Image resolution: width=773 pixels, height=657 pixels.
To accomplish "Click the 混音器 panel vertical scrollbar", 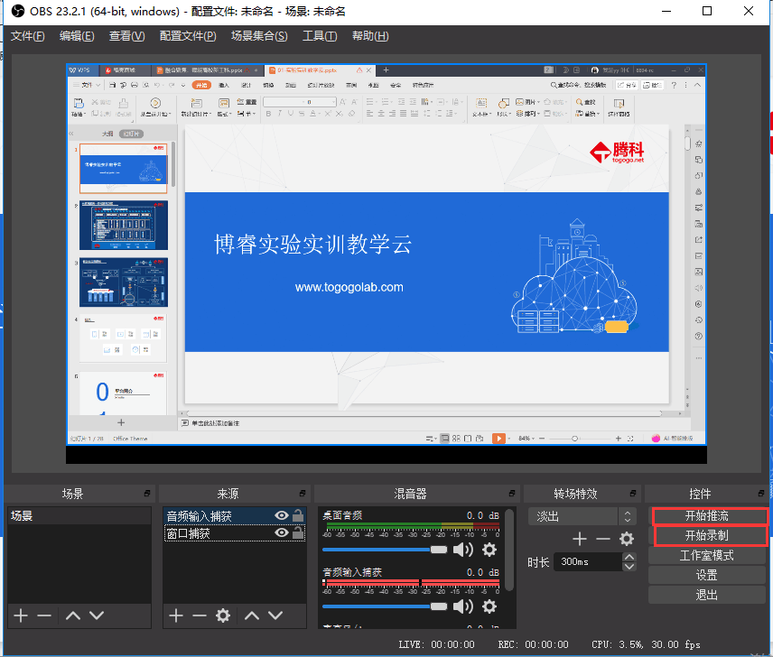I will 509,549.
